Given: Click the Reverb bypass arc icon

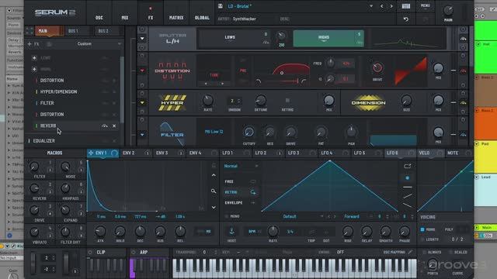Looking at the screenshot, I should click(105, 126).
